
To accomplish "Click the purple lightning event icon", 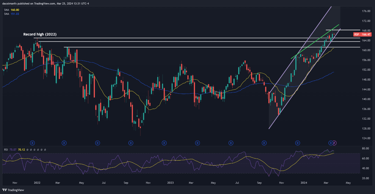I will 334,143.
